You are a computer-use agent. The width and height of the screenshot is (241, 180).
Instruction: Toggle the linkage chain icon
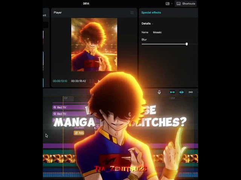191,92
